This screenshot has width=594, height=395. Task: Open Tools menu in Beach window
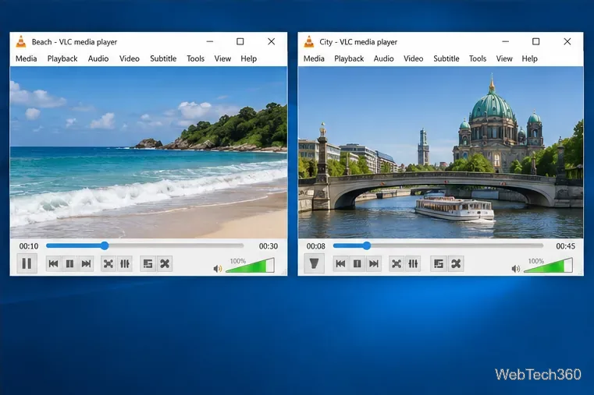point(195,58)
